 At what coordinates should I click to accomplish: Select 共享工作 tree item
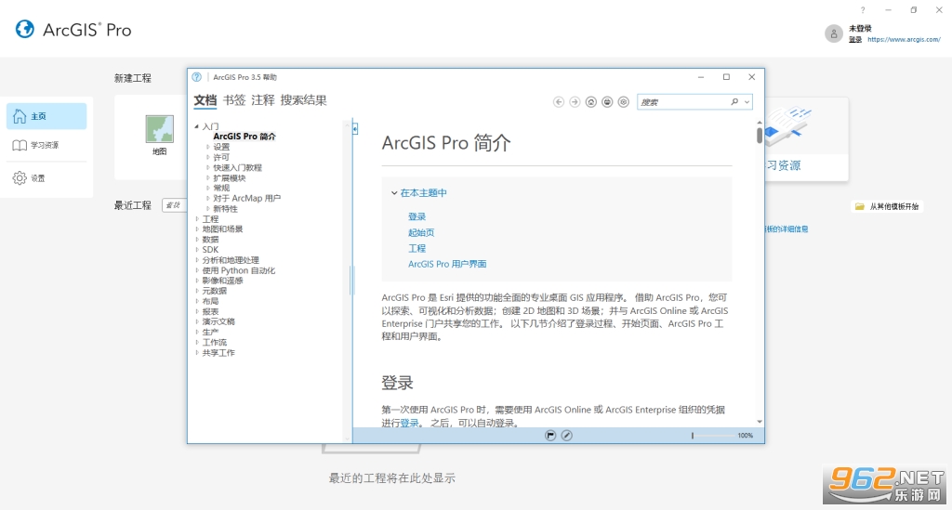click(x=218, y=353)
